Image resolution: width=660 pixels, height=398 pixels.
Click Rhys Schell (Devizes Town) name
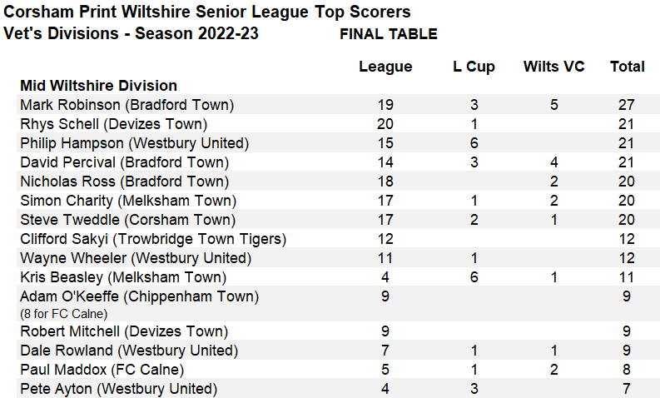113,124
